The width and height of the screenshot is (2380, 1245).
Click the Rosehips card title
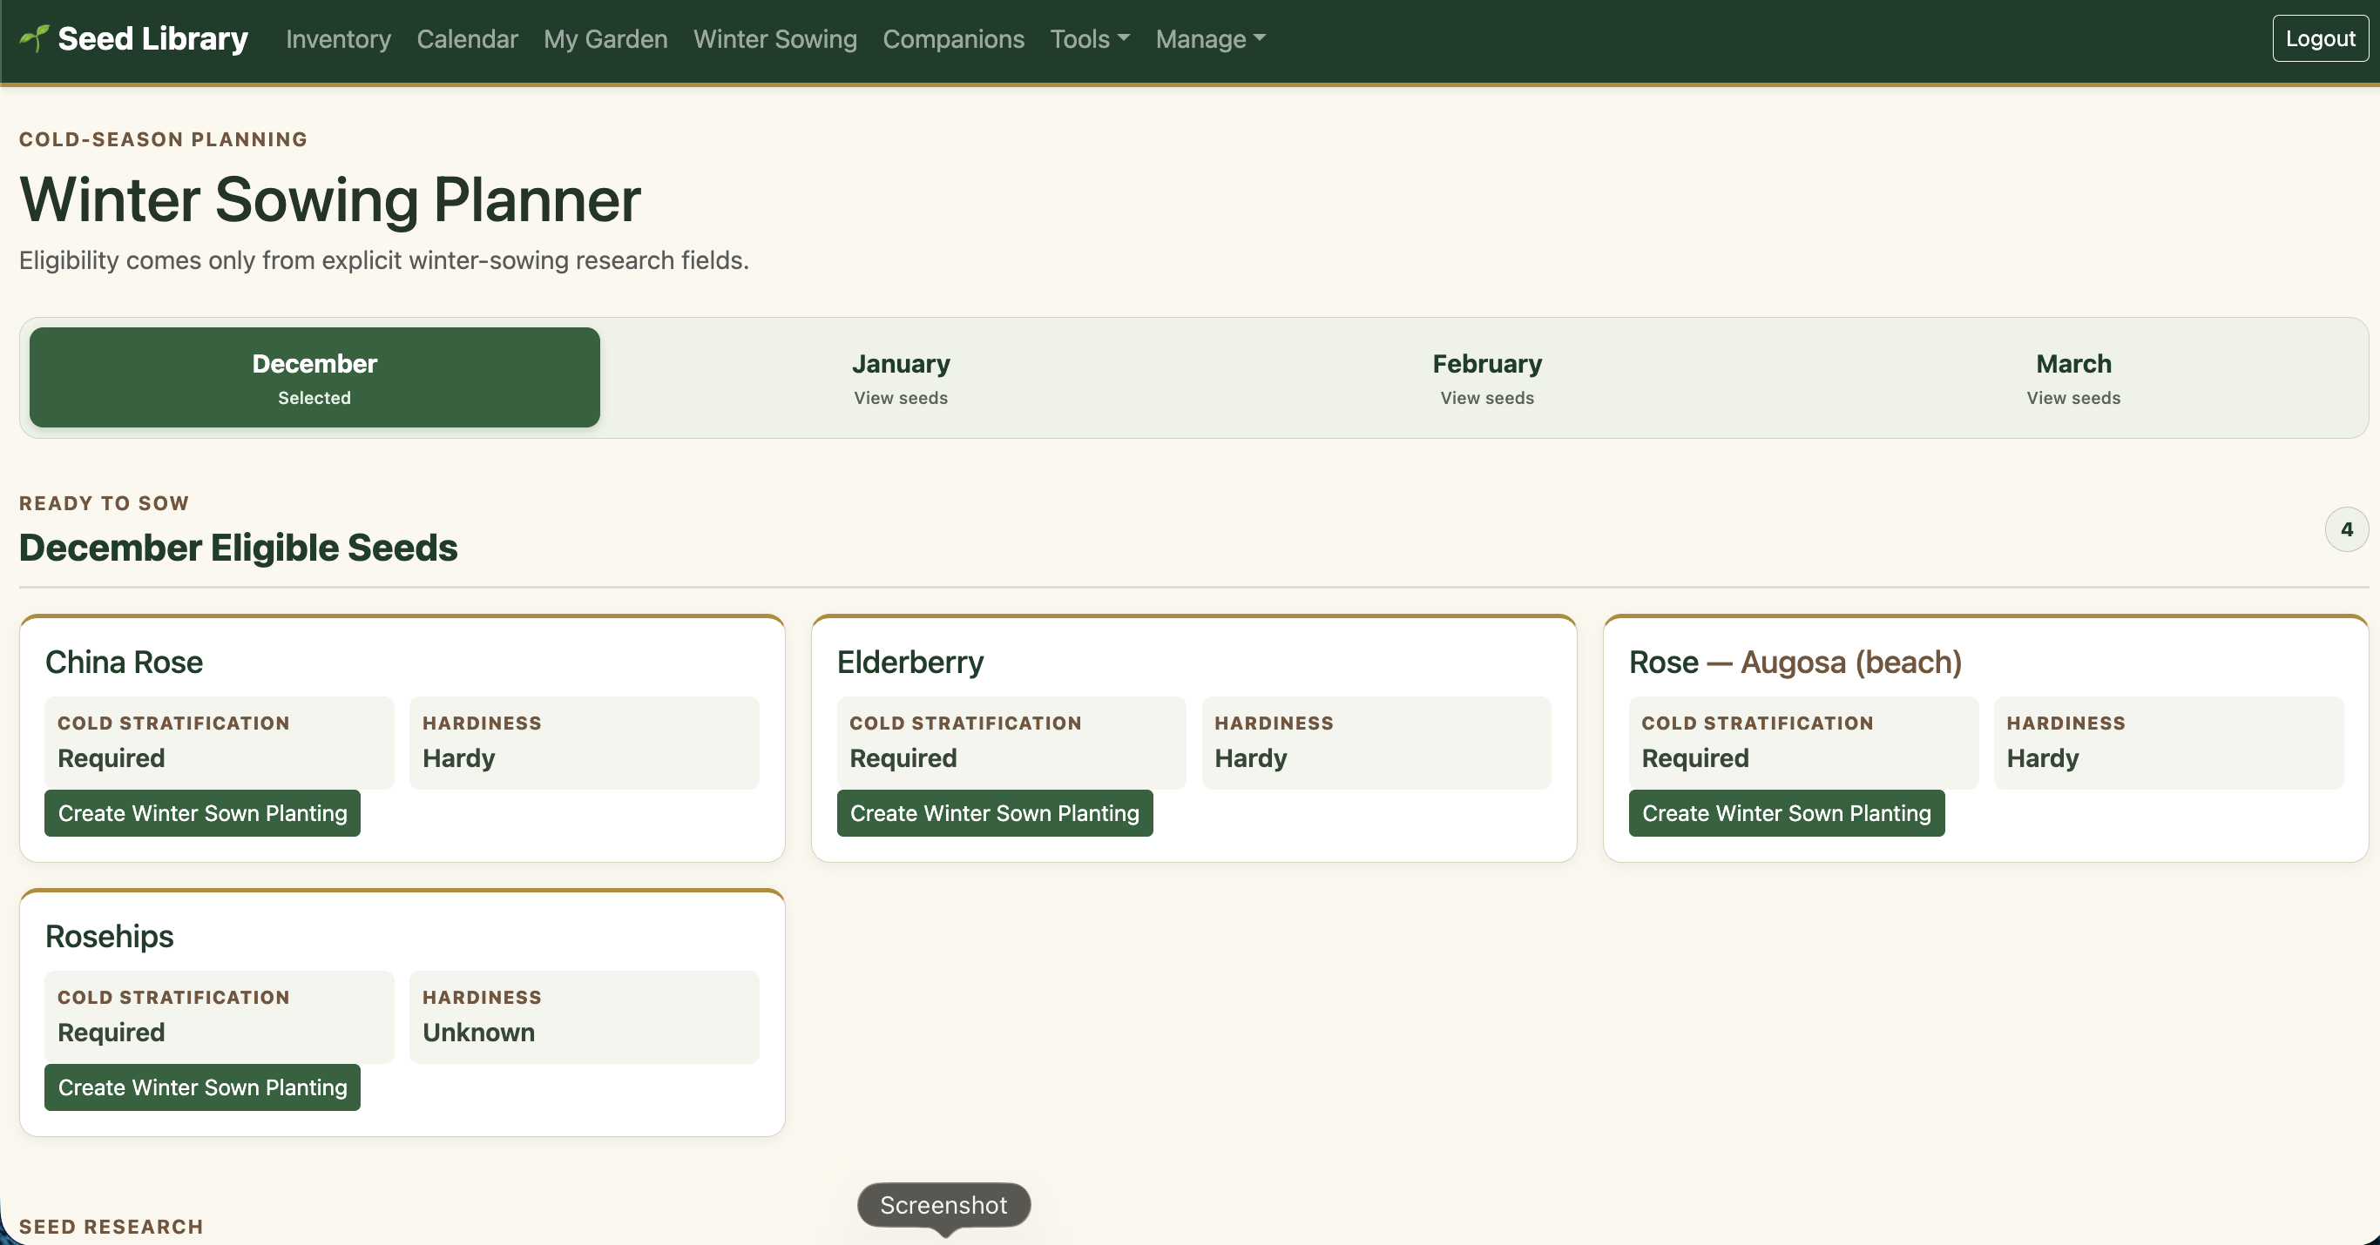(109, 937)
